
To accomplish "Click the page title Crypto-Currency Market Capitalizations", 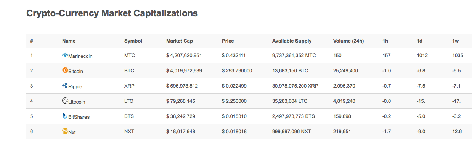I will pyautogui.click(x=112, y=13).
